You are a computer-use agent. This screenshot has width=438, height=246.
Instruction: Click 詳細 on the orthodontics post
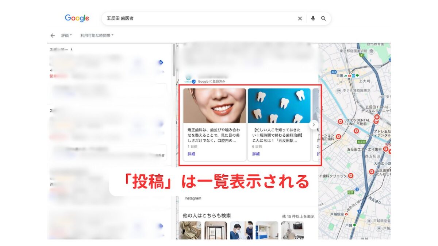point(191,154)
